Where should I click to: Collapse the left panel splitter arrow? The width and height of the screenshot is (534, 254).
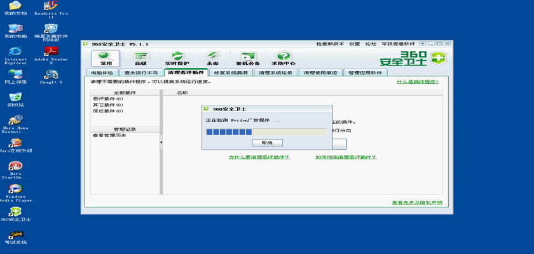[x=161, y=142]
